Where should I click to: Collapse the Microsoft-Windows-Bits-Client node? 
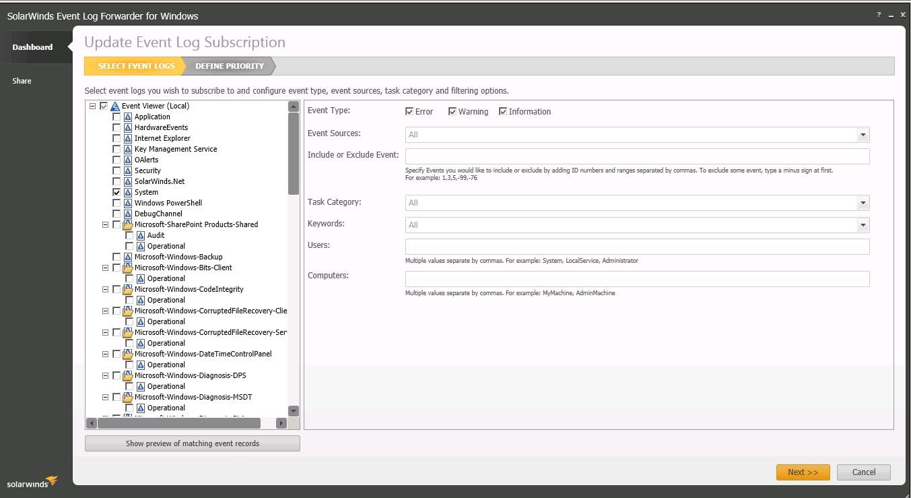tap(105, 268)
